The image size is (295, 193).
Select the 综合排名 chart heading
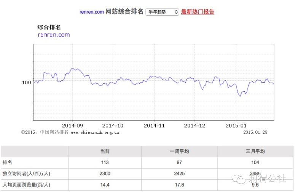pos(49,27)
